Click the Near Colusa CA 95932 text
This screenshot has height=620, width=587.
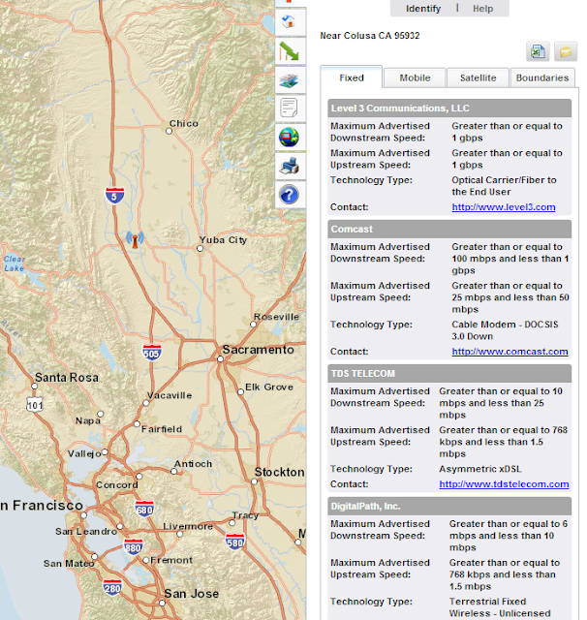click(x=370, y=35)
